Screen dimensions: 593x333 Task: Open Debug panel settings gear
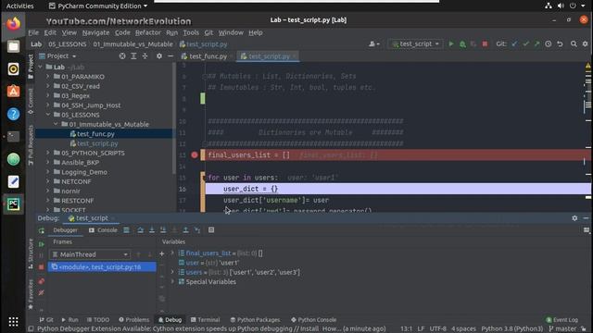tap(574, 218)
